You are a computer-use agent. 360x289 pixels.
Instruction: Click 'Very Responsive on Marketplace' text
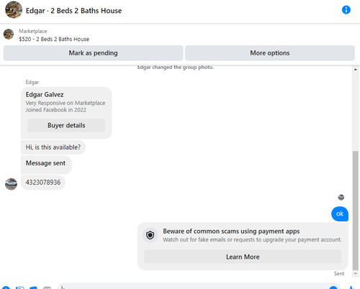(66, 103)
